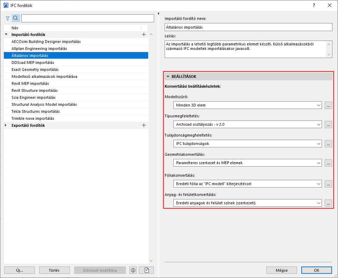The height and width of the screenshot is (278, 338).
Task: Click the Név column header
Action: pyautogui.click(x=76, y=28)
